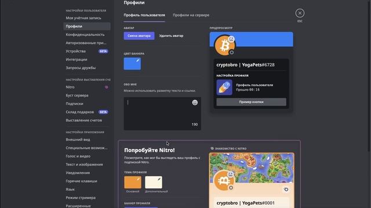Open Буст сервера section
This screenshot has height=208, width=371.
pyautogui.click(x=87, y=95)
